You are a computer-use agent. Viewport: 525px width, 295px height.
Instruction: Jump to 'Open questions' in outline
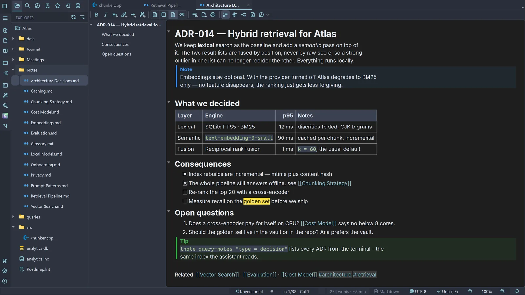tap(116, 54)
